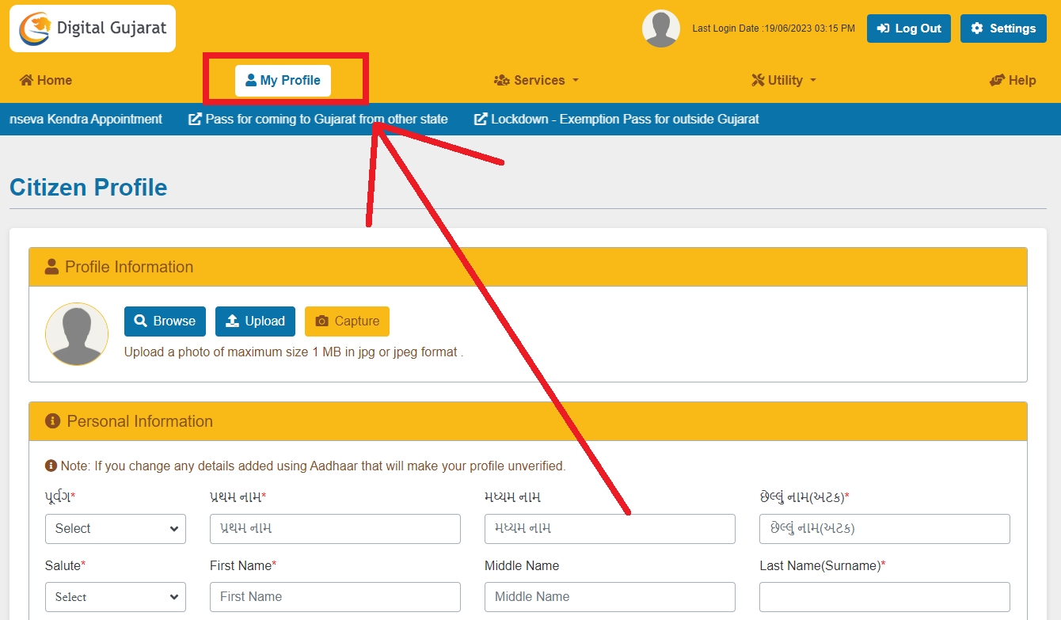
Task: Open the Help menu item
Action: coord(1013,80)
